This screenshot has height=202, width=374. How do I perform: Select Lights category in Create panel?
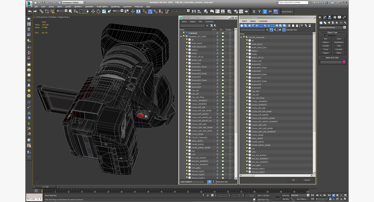(329, 23)
